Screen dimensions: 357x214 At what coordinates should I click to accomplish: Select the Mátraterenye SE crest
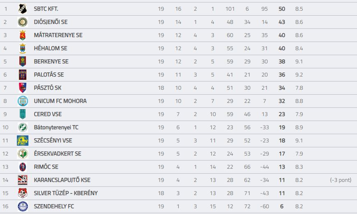[23, 35]
